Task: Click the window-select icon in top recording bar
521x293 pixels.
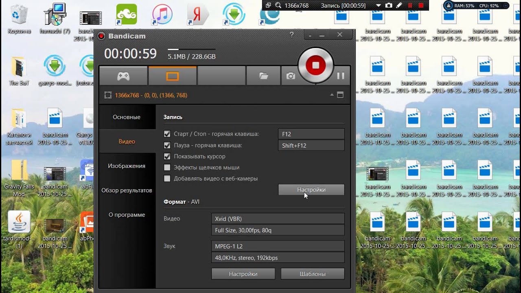Action: coord(268,5)
